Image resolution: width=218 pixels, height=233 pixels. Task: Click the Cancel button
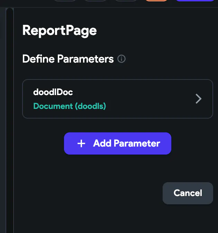click(x=188, y=193)
